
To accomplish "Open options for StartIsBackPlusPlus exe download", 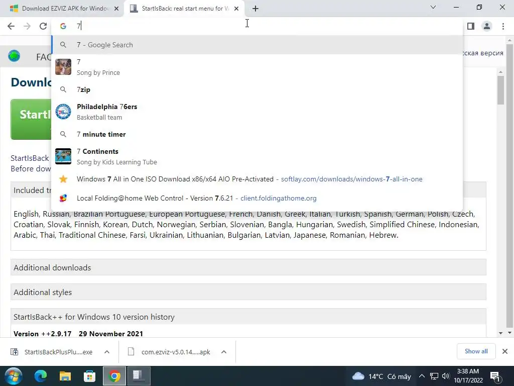I will (x=107, y=352).
